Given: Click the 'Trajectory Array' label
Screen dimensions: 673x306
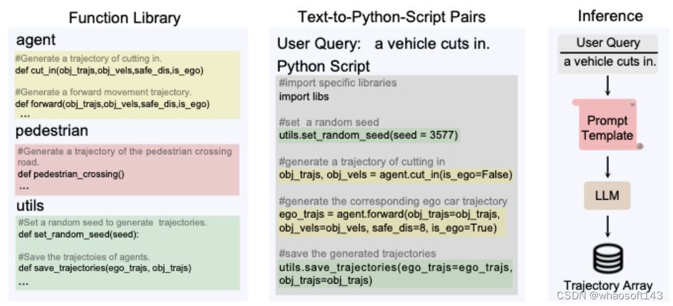Looking at the screenshot, I should (608, 286).
